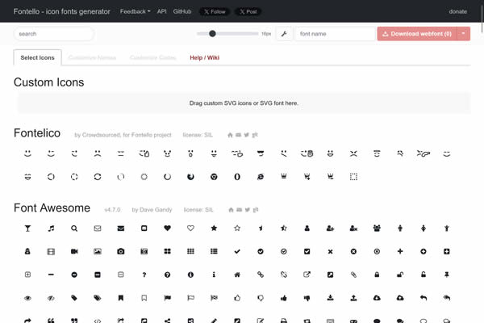Choose the plain minus icon
The height and width of the screenshot is (323, 484).
[51, 275]
